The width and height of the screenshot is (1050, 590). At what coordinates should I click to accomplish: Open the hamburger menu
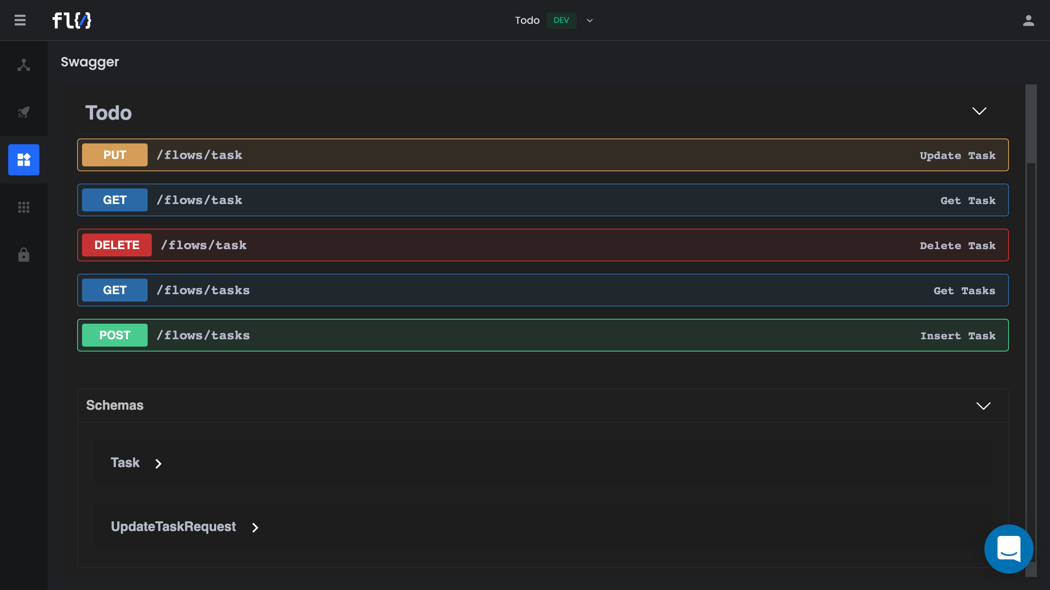pos(20,20)
